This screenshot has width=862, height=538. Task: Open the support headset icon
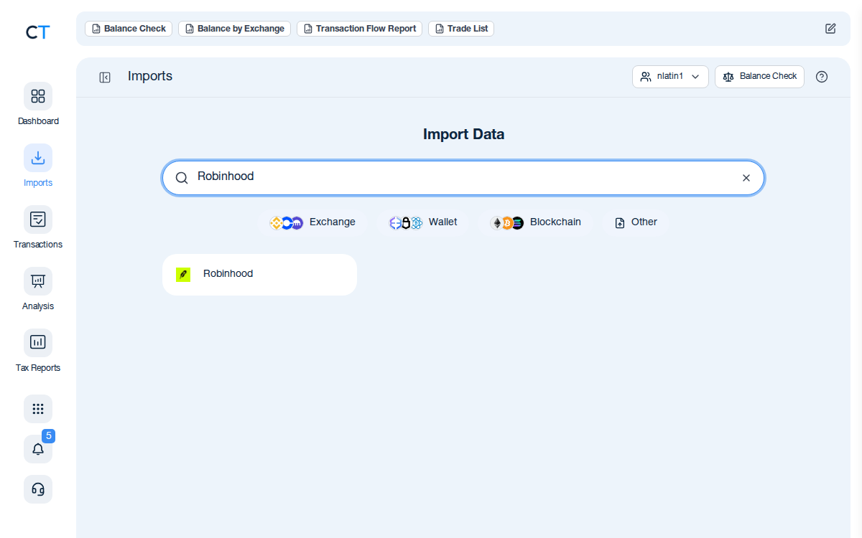38,489
